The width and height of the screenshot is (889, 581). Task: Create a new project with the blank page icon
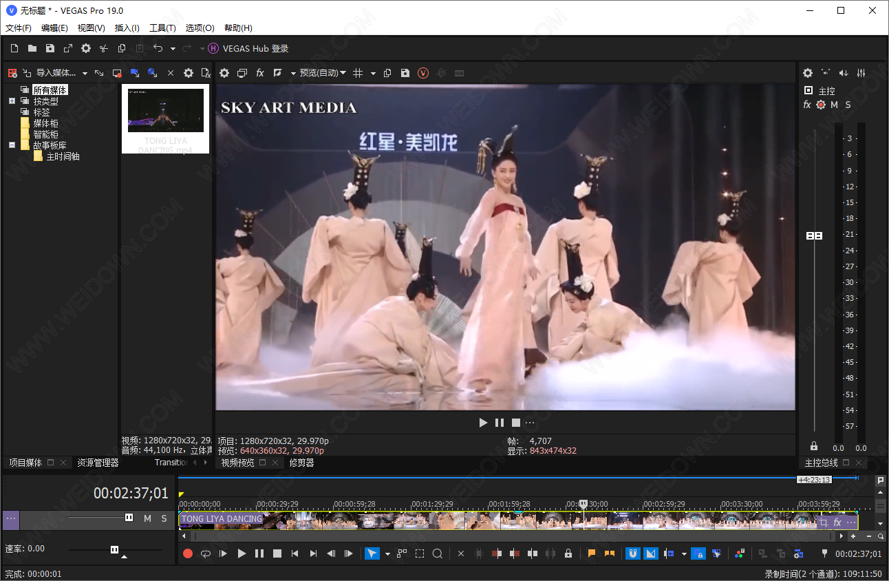pyautogui.click(x=14, y=48)
